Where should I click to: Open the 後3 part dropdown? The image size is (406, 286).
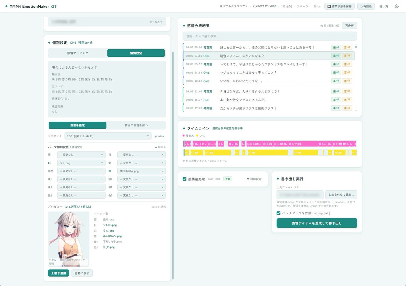(81, 187)
